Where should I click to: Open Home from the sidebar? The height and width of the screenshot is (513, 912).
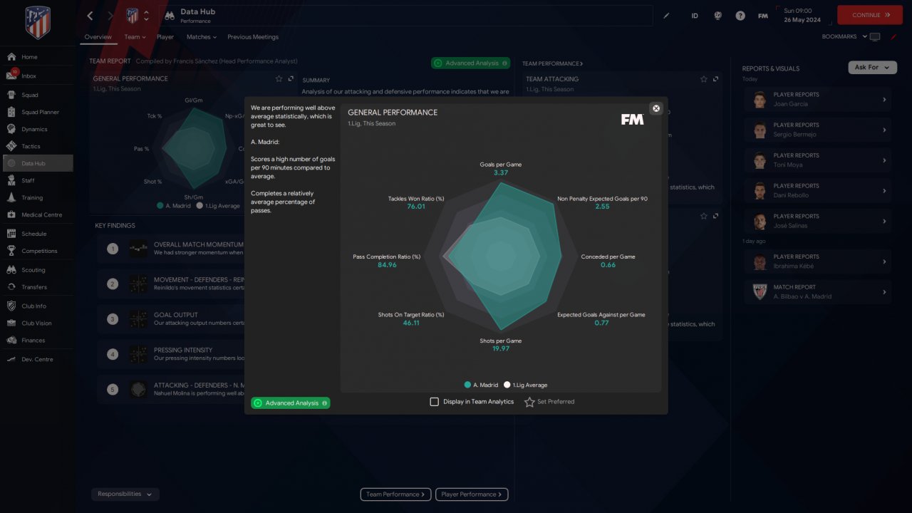tap(37, 57)
